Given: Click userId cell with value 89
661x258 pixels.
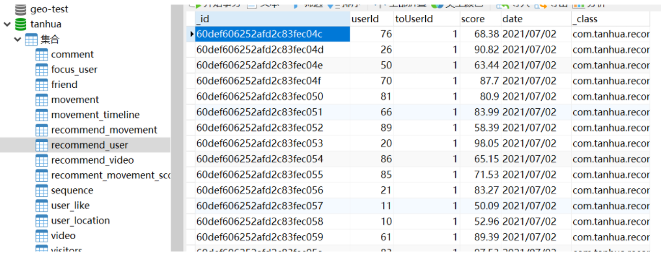Looking at the screenshot, I should 372,128.
